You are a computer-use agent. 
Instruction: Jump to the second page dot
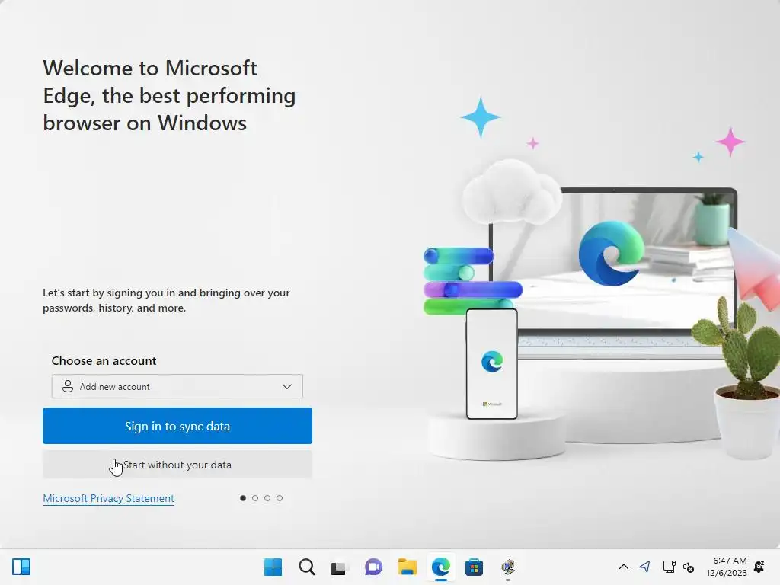[x=255, y=498]
